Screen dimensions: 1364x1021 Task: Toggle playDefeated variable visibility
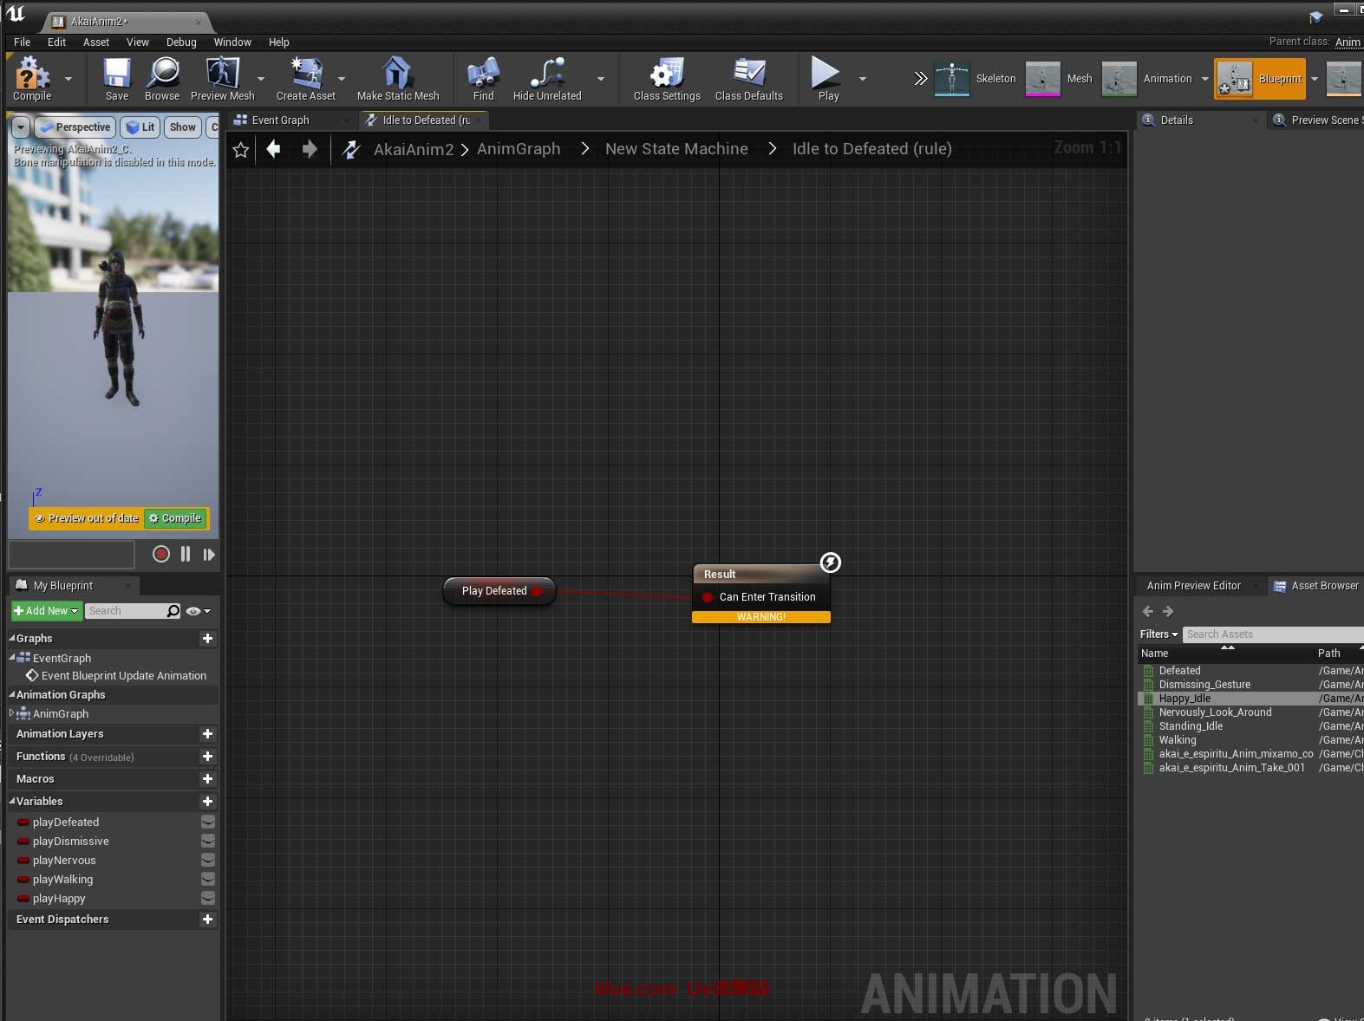208,822
